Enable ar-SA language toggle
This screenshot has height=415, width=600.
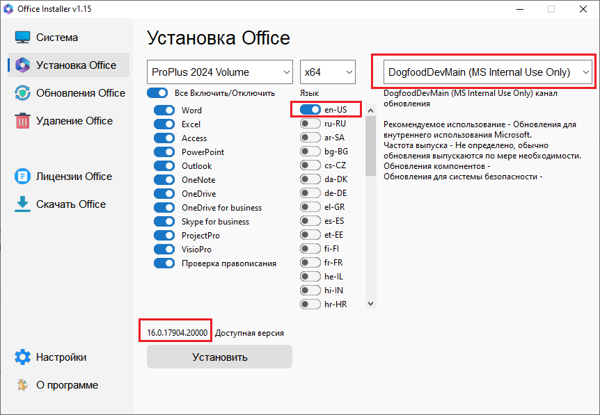(310, 137)
